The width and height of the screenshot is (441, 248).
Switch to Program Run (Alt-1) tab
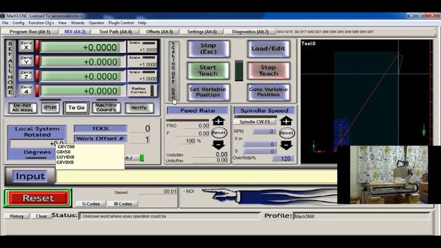coord(30,32)
